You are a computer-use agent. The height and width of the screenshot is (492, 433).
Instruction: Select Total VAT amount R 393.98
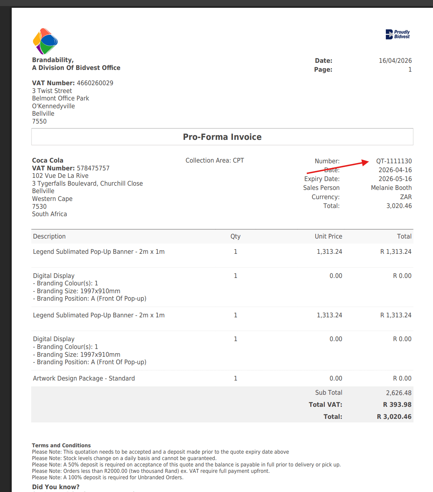[398, 405]
